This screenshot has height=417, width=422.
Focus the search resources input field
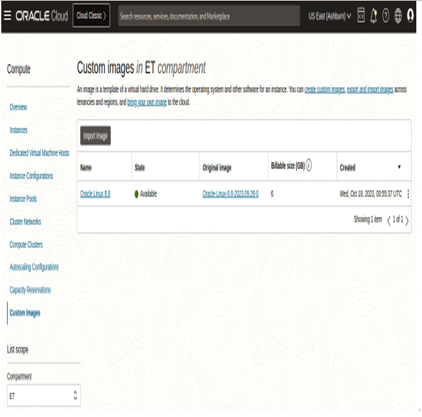209,16
